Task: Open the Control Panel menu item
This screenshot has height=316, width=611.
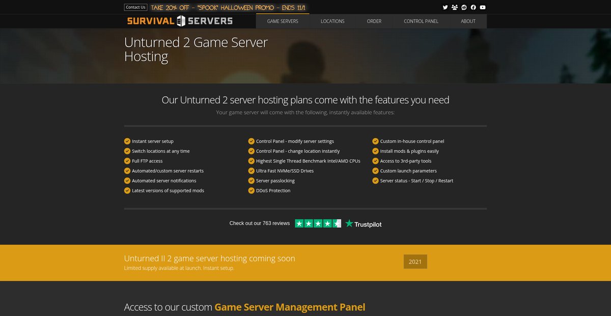Action: click(421, 21)
